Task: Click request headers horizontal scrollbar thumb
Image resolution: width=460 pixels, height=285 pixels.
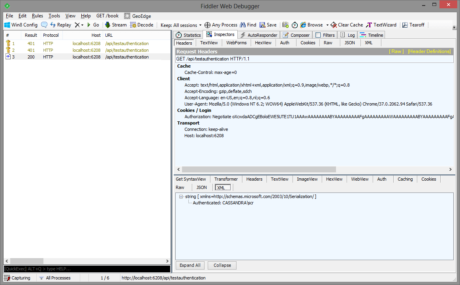Action: pos(259,169)
